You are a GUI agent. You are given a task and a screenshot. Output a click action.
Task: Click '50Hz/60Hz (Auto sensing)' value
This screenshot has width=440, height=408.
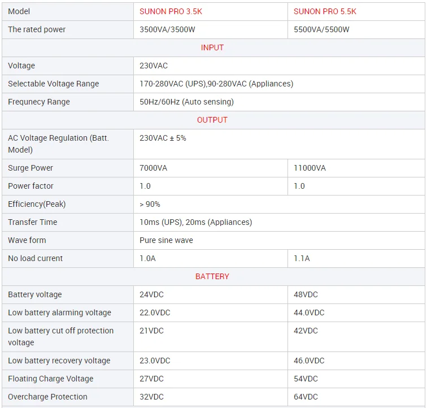[x=186, y=102]
